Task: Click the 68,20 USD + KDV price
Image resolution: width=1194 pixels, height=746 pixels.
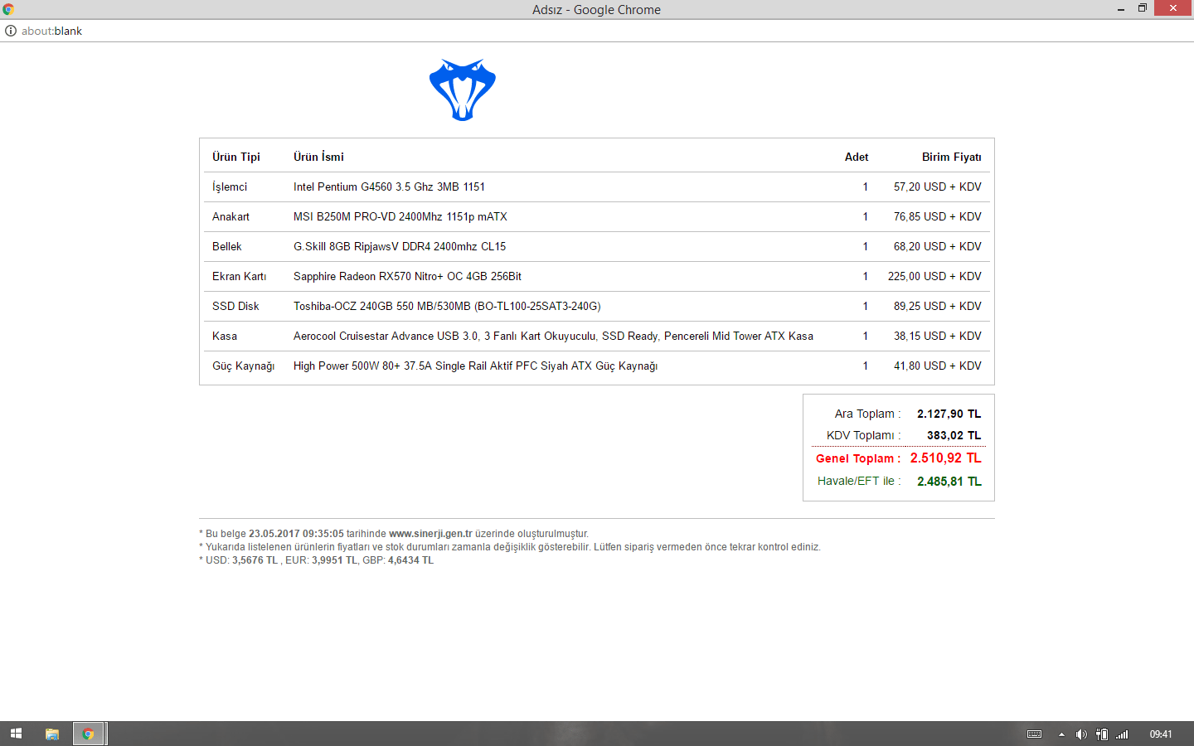Action: (938, 246)
